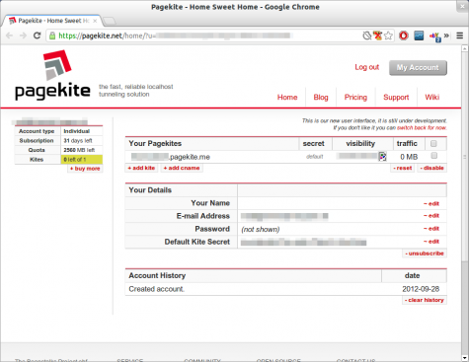Open the Chrome hamburger menu

tap(460, 36)
